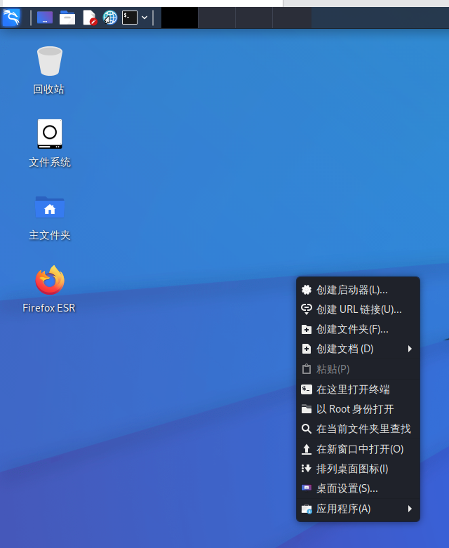The height and width of the screenshot is (548, 449).
Task: Click the gear icon beside 创建启动器
Action: pos(307,290)
